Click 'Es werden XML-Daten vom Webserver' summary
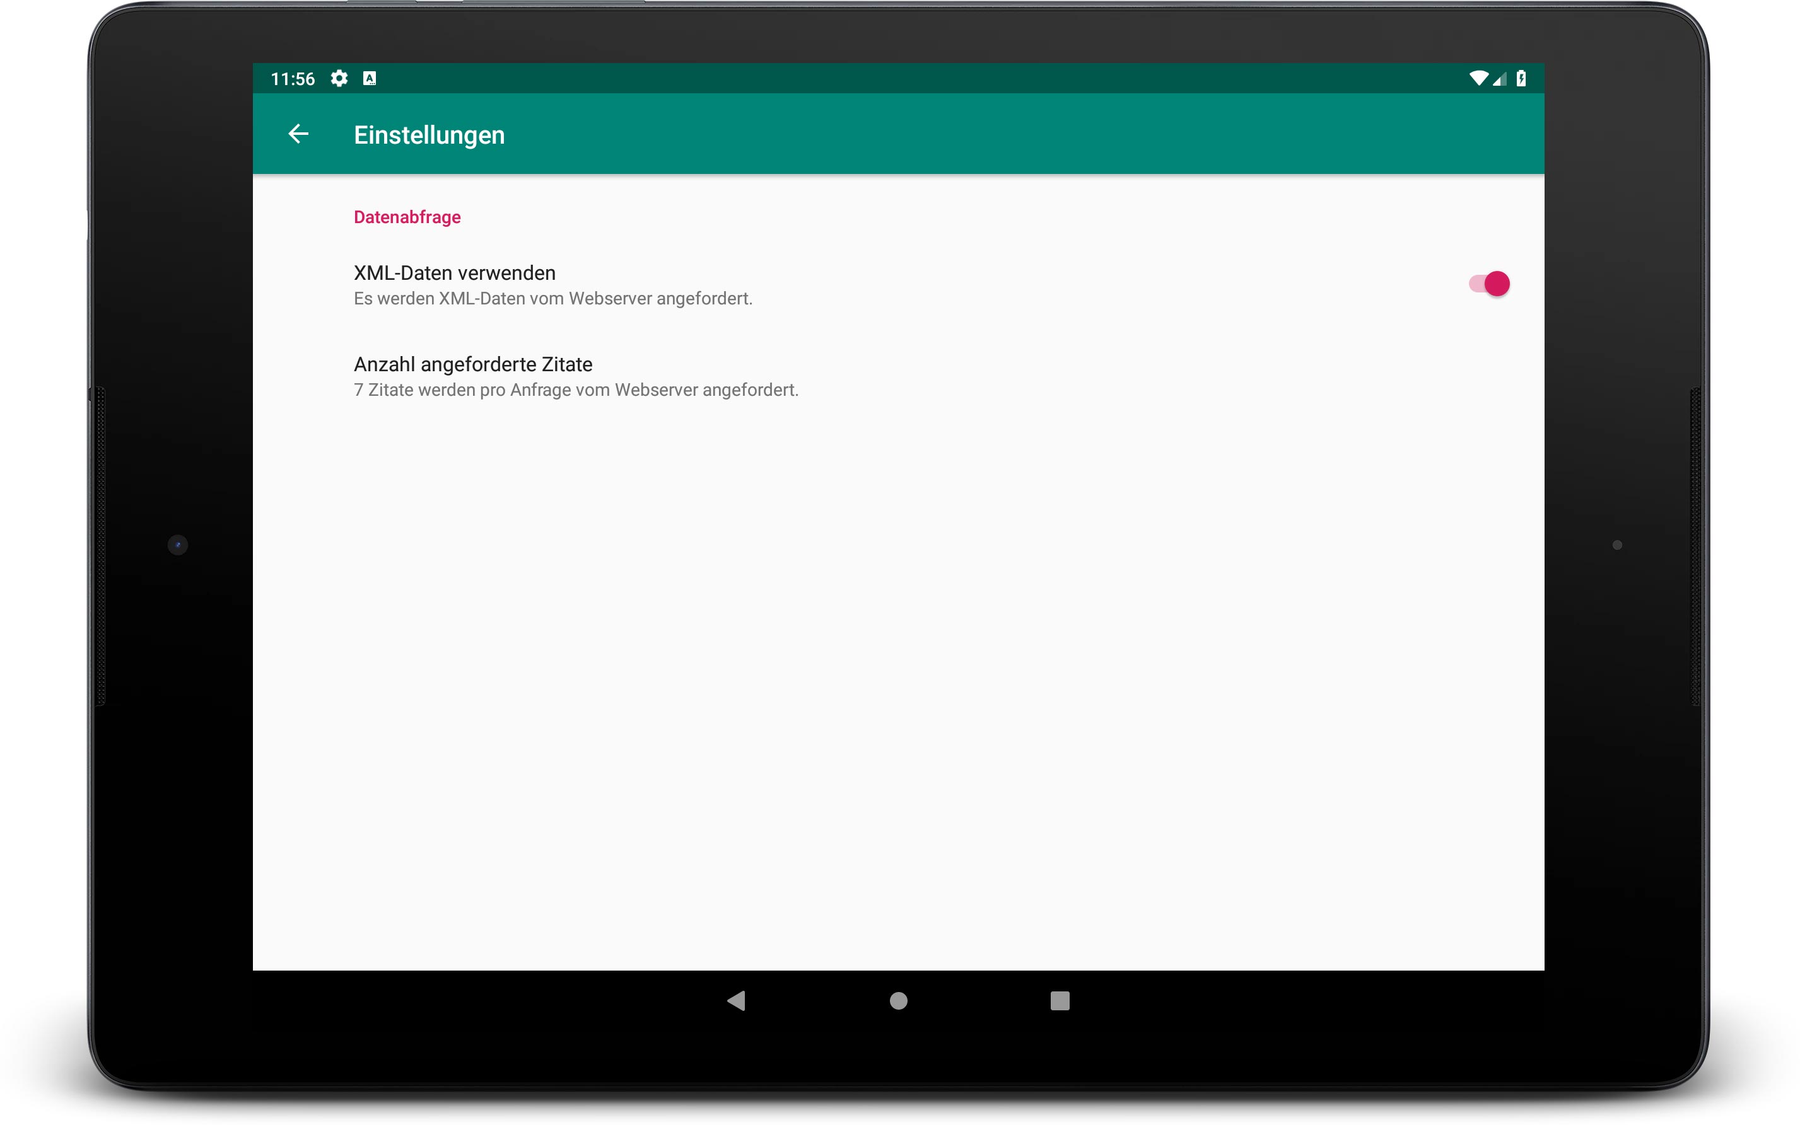The width and height of the screenshot is (1800, 1125). click(552, 298)
